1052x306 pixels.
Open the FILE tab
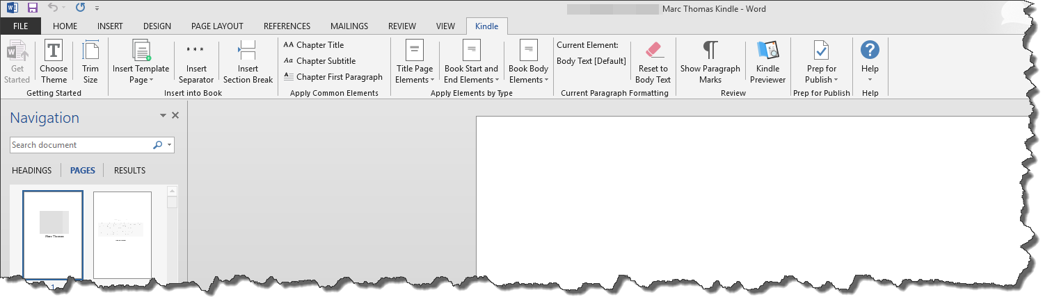coord(20,26)
